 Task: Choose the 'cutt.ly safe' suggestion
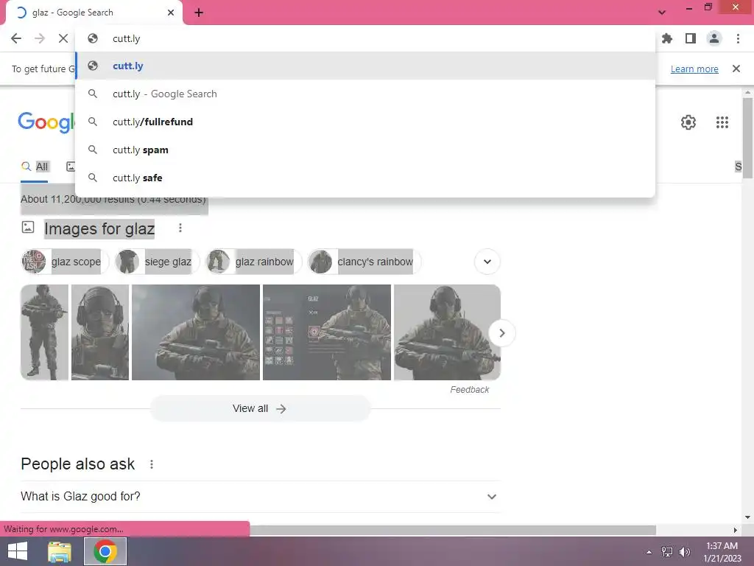click(x=365, y=178)
